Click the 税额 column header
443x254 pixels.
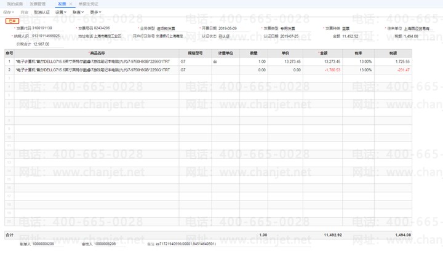(x=393, y=53)
